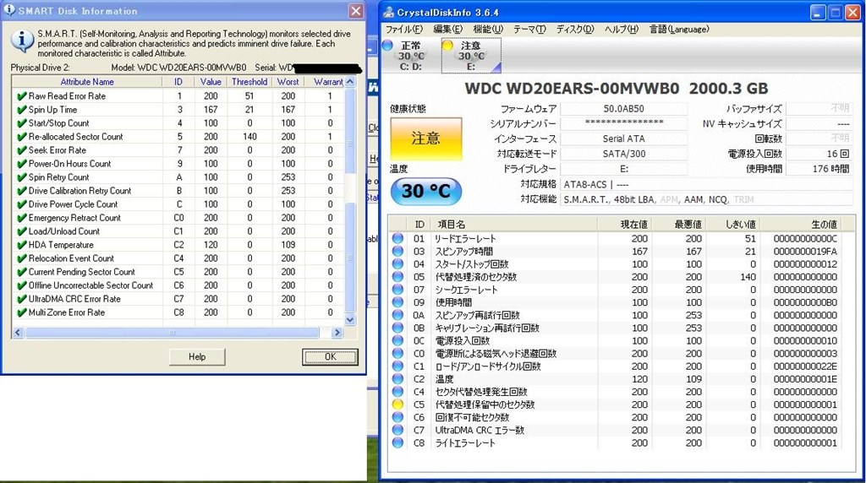
Task: Click the green check beside Raw Read Error Rate
Action: point(21,96)
